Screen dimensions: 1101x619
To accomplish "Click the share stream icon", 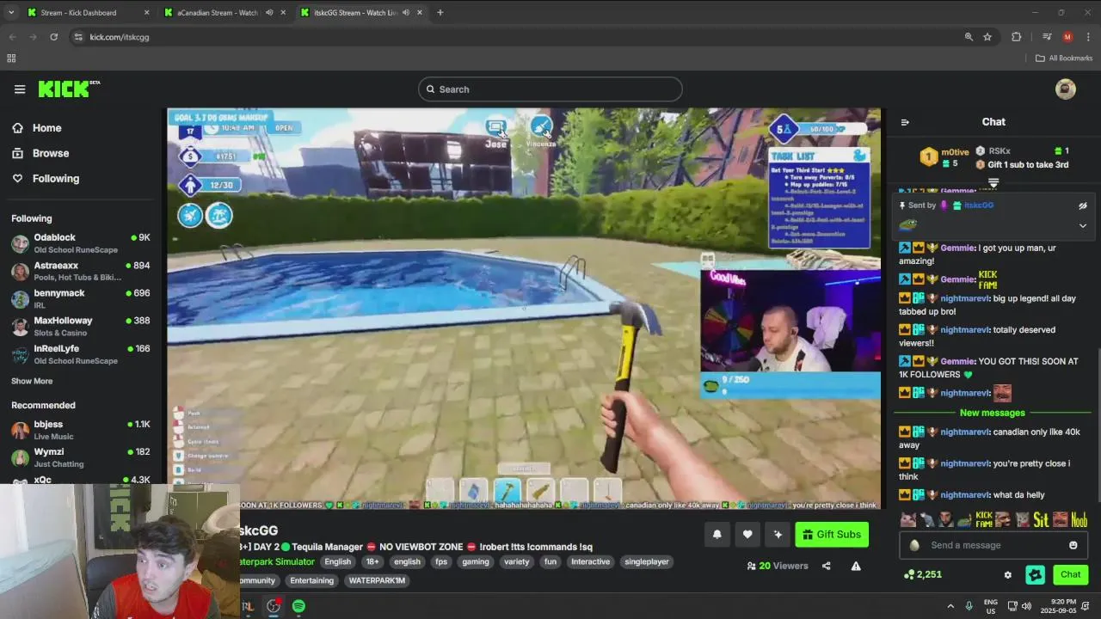I will 827,566.
